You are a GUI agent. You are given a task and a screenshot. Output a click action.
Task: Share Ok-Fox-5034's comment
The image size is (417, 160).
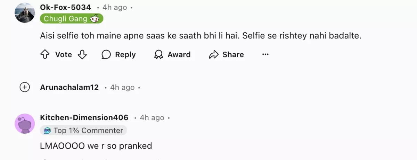(226, 54)
